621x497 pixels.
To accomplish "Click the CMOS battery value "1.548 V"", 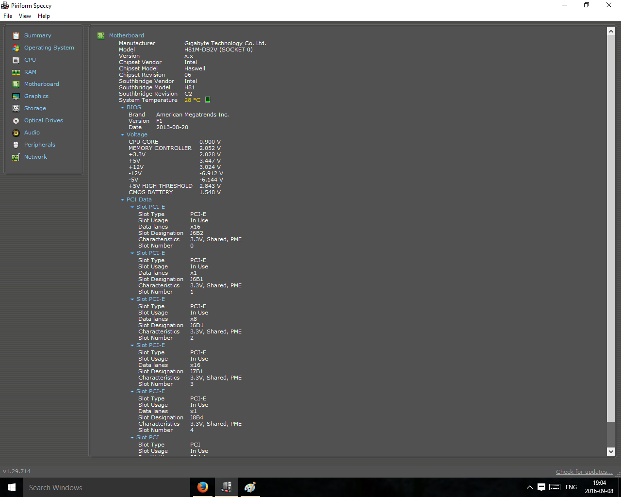I will click(x=210, y=192).
